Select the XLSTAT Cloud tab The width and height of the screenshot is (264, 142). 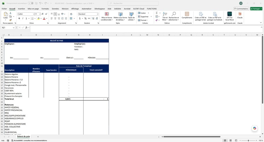(138, 9)
